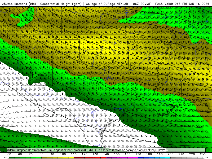
Task: Click the 150 knot legend label
Action: [x=117, y=154]
